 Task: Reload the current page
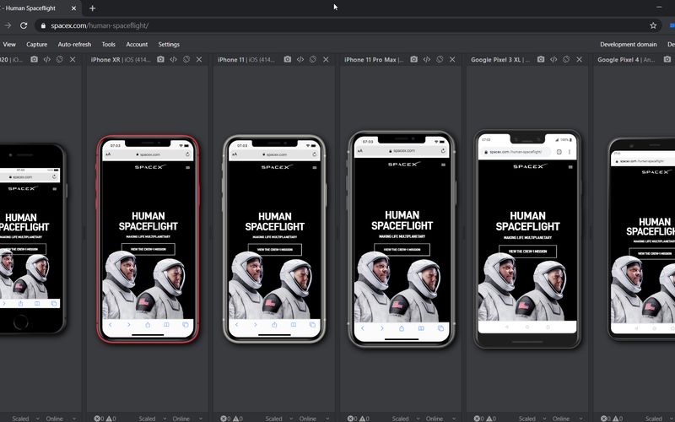(24, 25)
